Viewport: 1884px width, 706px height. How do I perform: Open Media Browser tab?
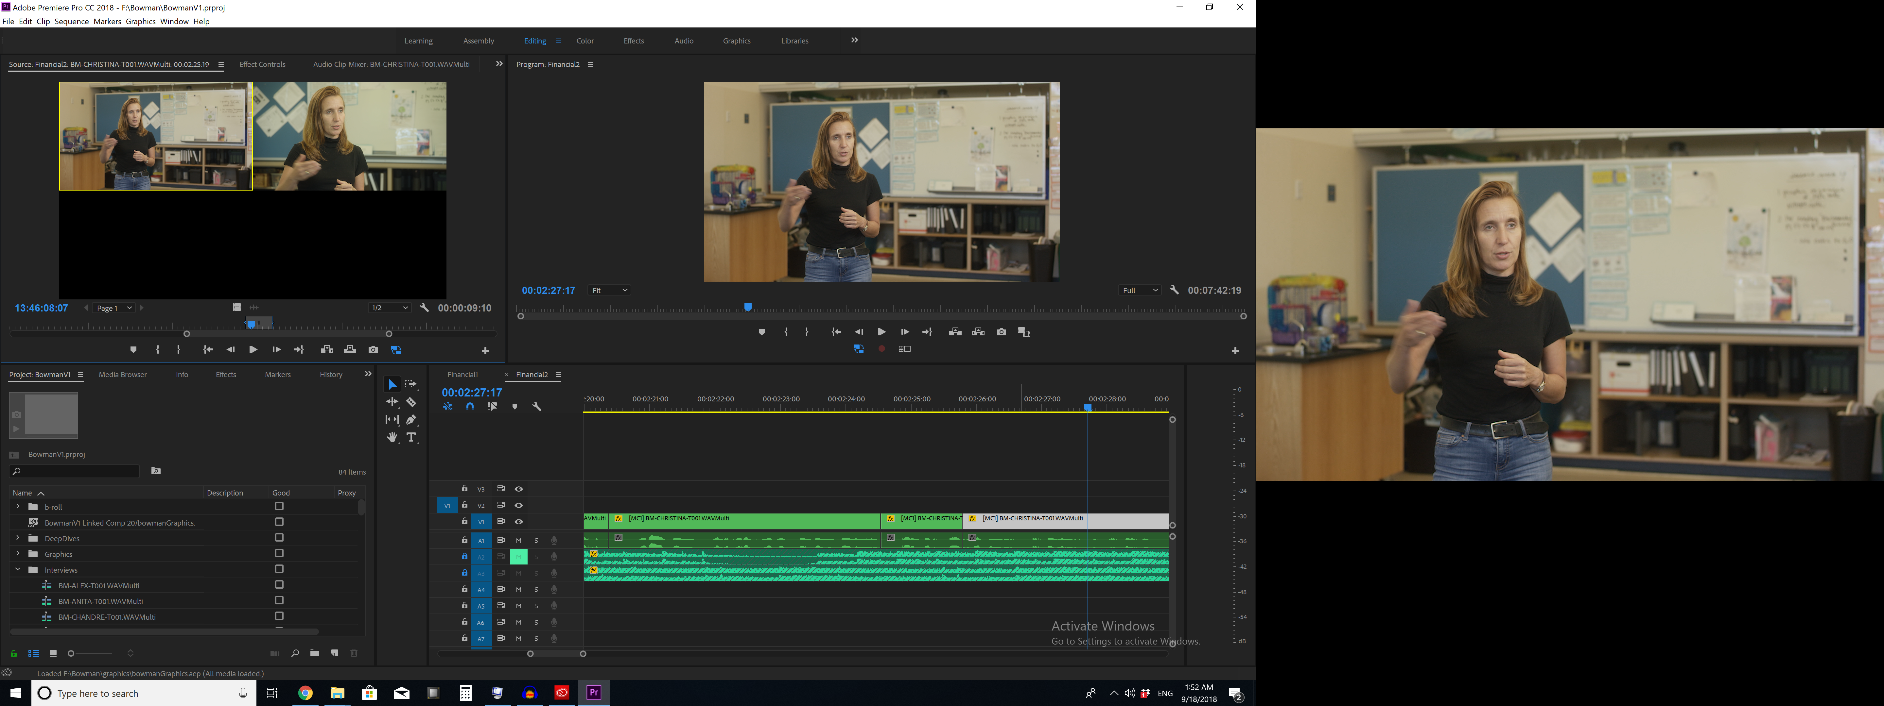123,374
